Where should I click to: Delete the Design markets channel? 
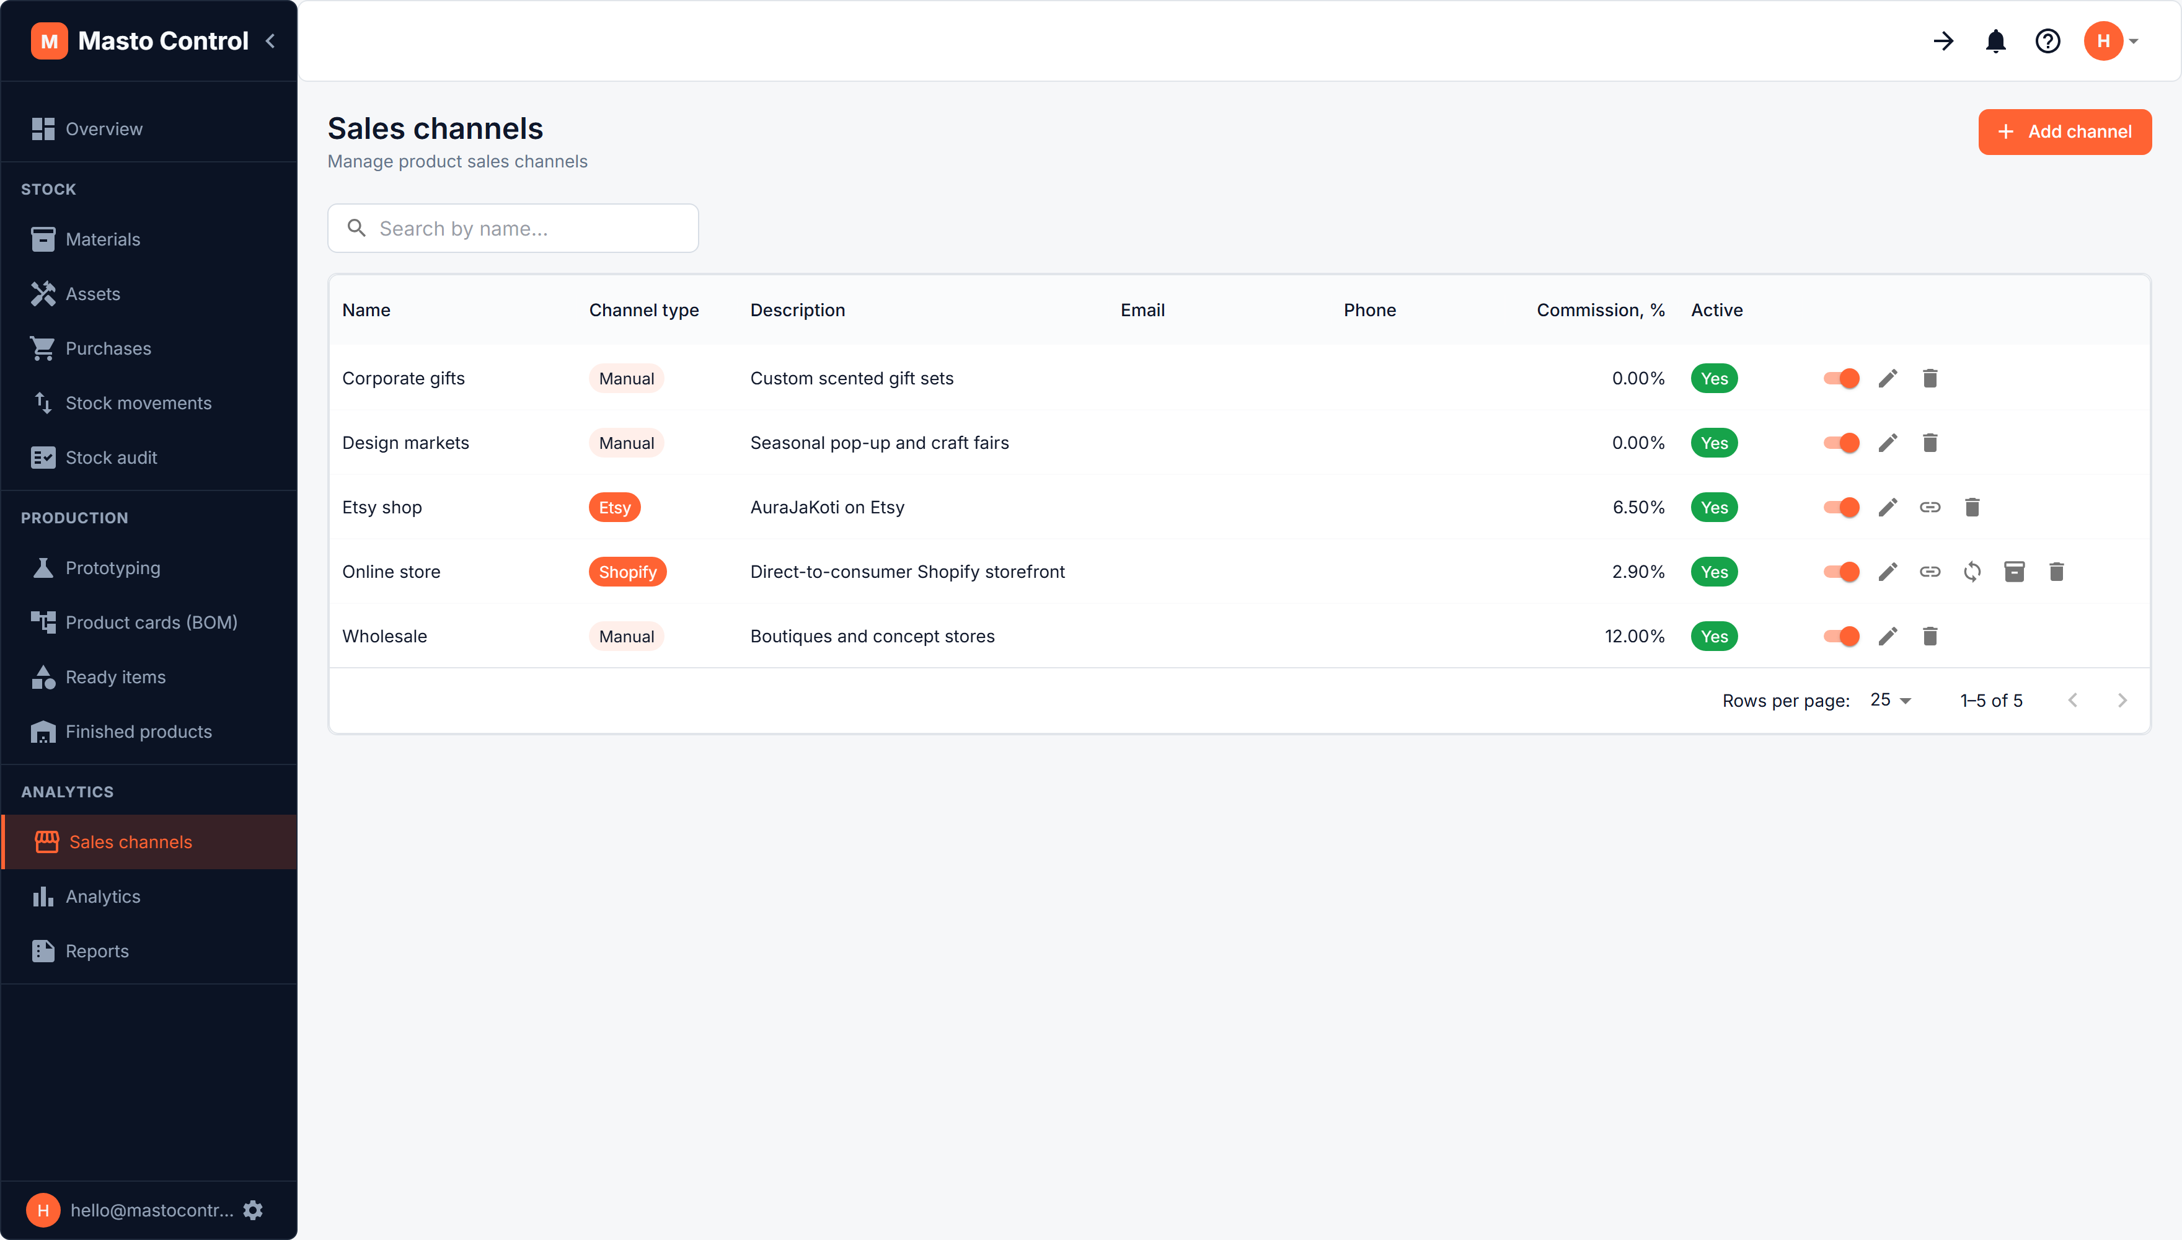point(1930,443)
